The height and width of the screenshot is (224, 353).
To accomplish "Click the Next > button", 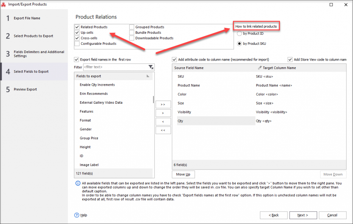I will pyautogui.click(x=303, y=215).
